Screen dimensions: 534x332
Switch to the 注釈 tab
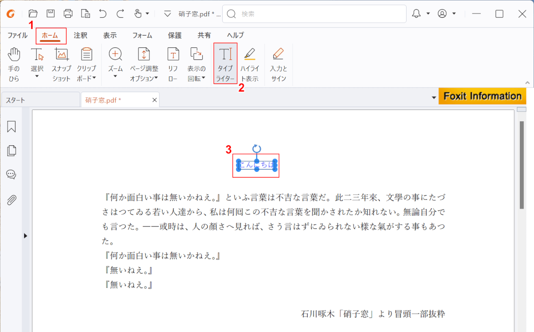[x=81, y=35]
